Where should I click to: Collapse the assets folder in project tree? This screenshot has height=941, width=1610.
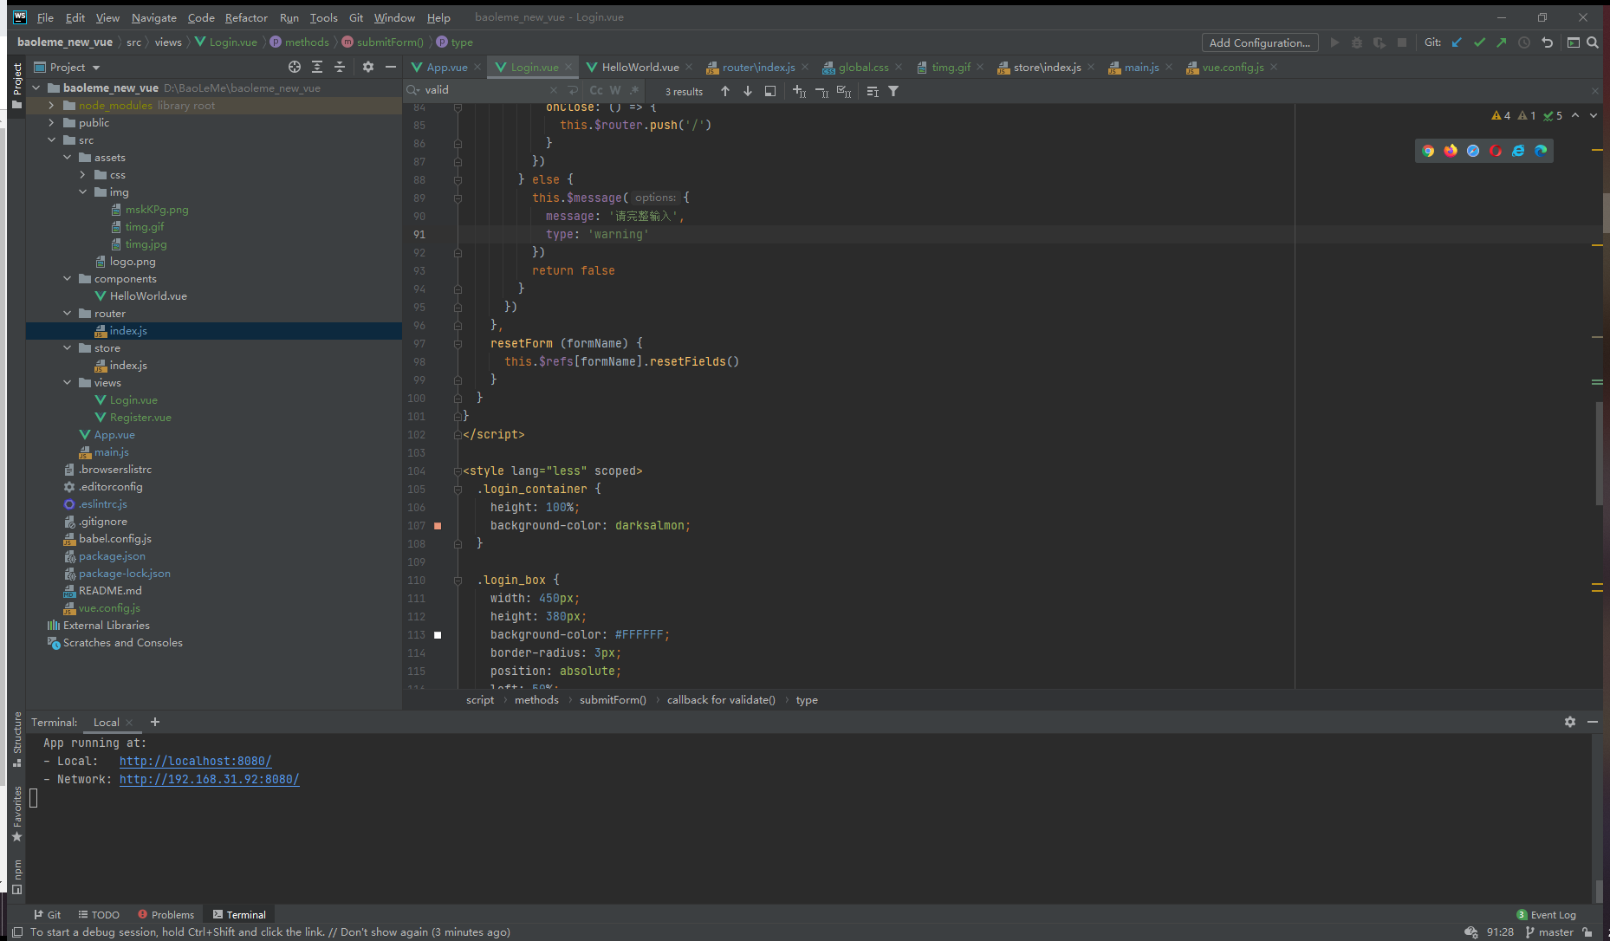[68, 158]
